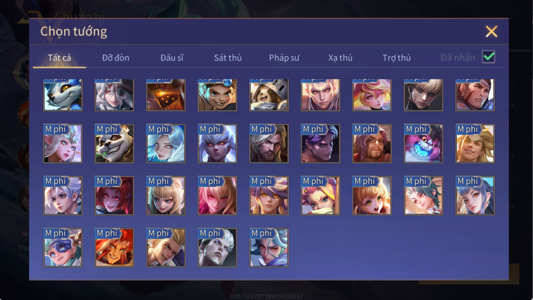Show the Sát thủ heroes tab
Image resolution: width=533 pixels, height=300 pixels.
(228, 58)
